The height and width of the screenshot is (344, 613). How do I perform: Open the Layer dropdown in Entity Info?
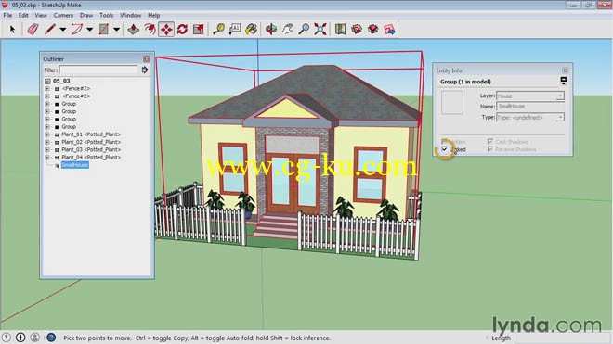[x=529, y=96]
